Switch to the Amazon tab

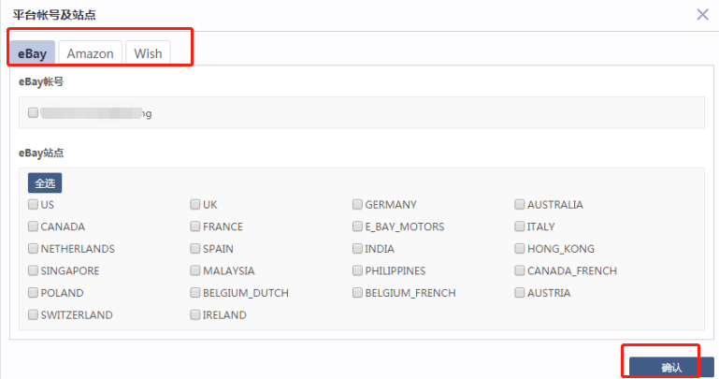pos(91,52)
